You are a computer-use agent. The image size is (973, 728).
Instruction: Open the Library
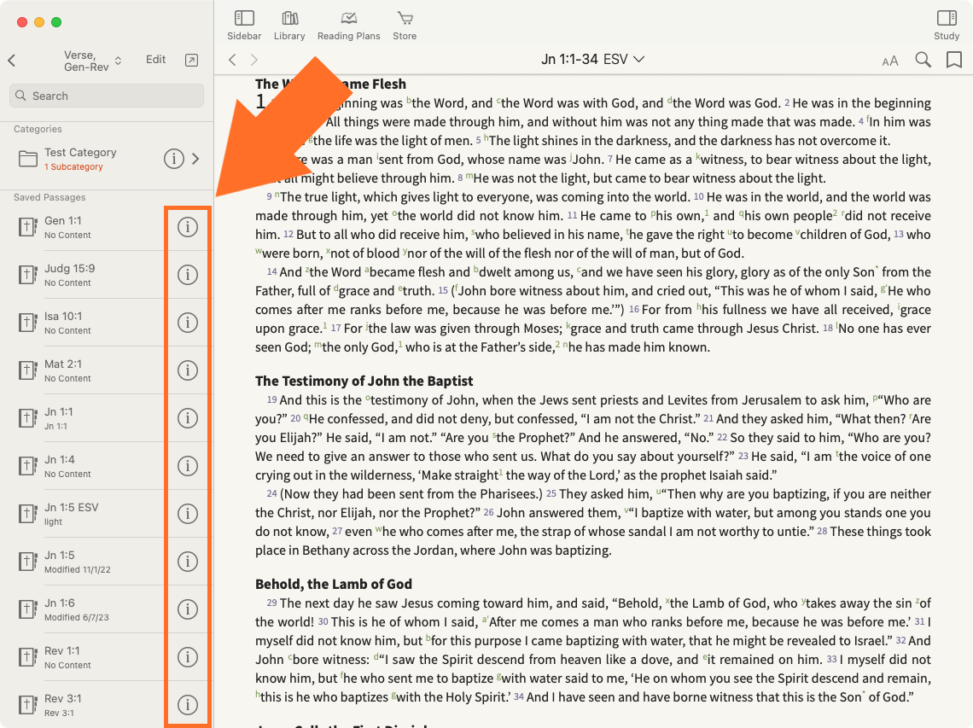[289, 26]
